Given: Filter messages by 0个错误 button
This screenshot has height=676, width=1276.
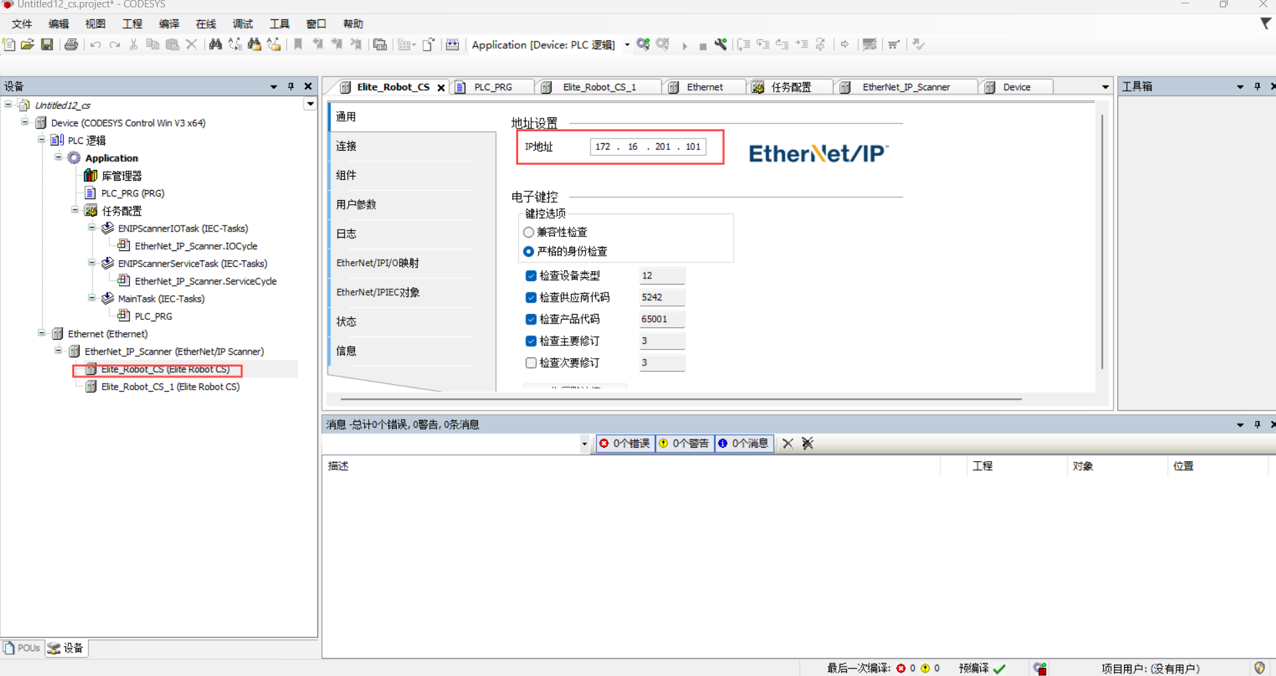Looking at the screenshot, I should pos(625,444).
